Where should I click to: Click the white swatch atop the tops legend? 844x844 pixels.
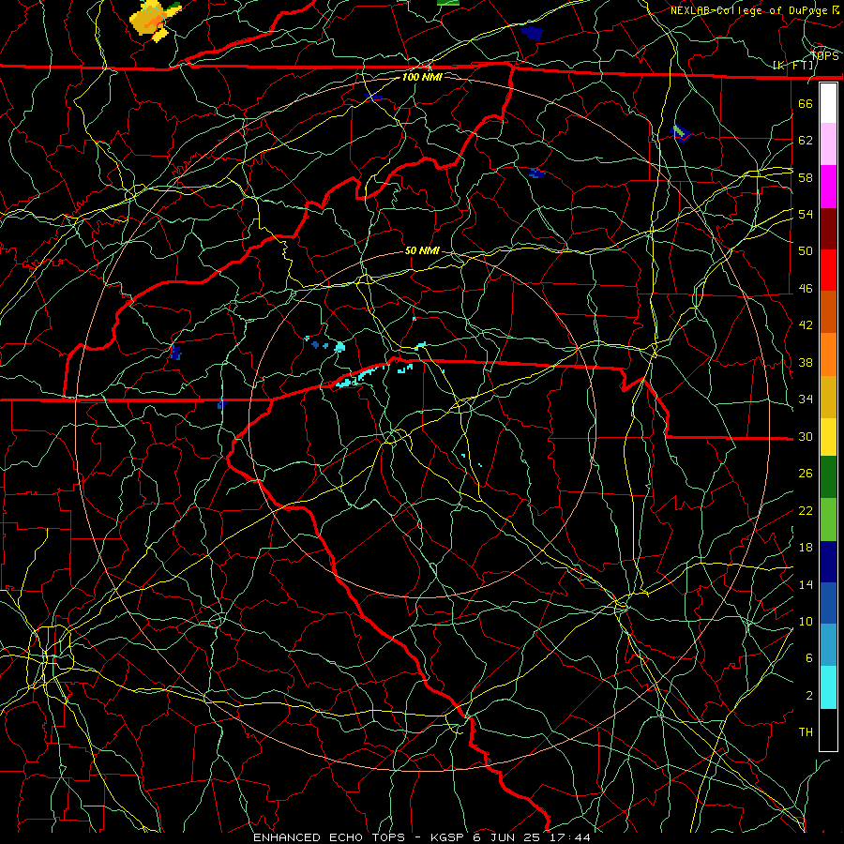coord(828,103)
